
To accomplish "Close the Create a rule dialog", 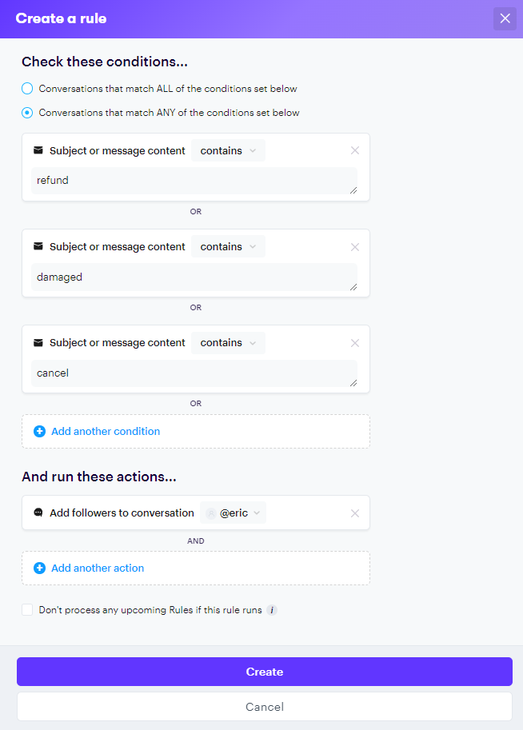I will tap(505, 18).
